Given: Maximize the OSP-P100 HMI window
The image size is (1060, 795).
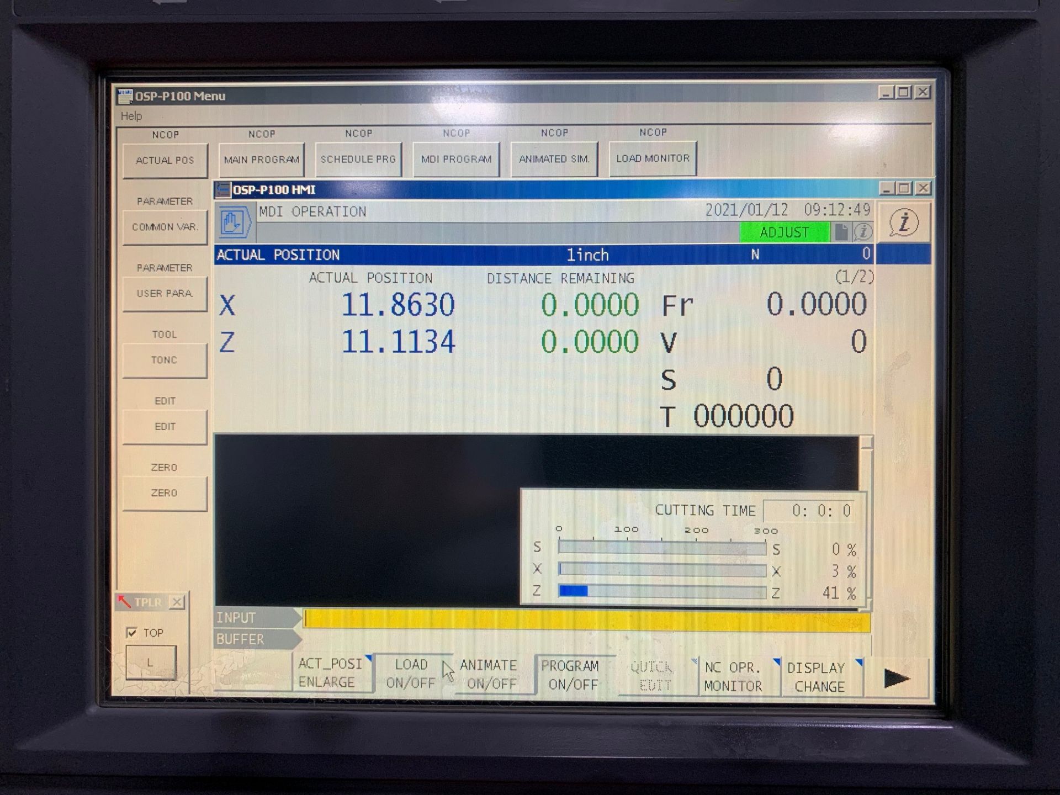Looking at the screenshot, I should 904,189.
